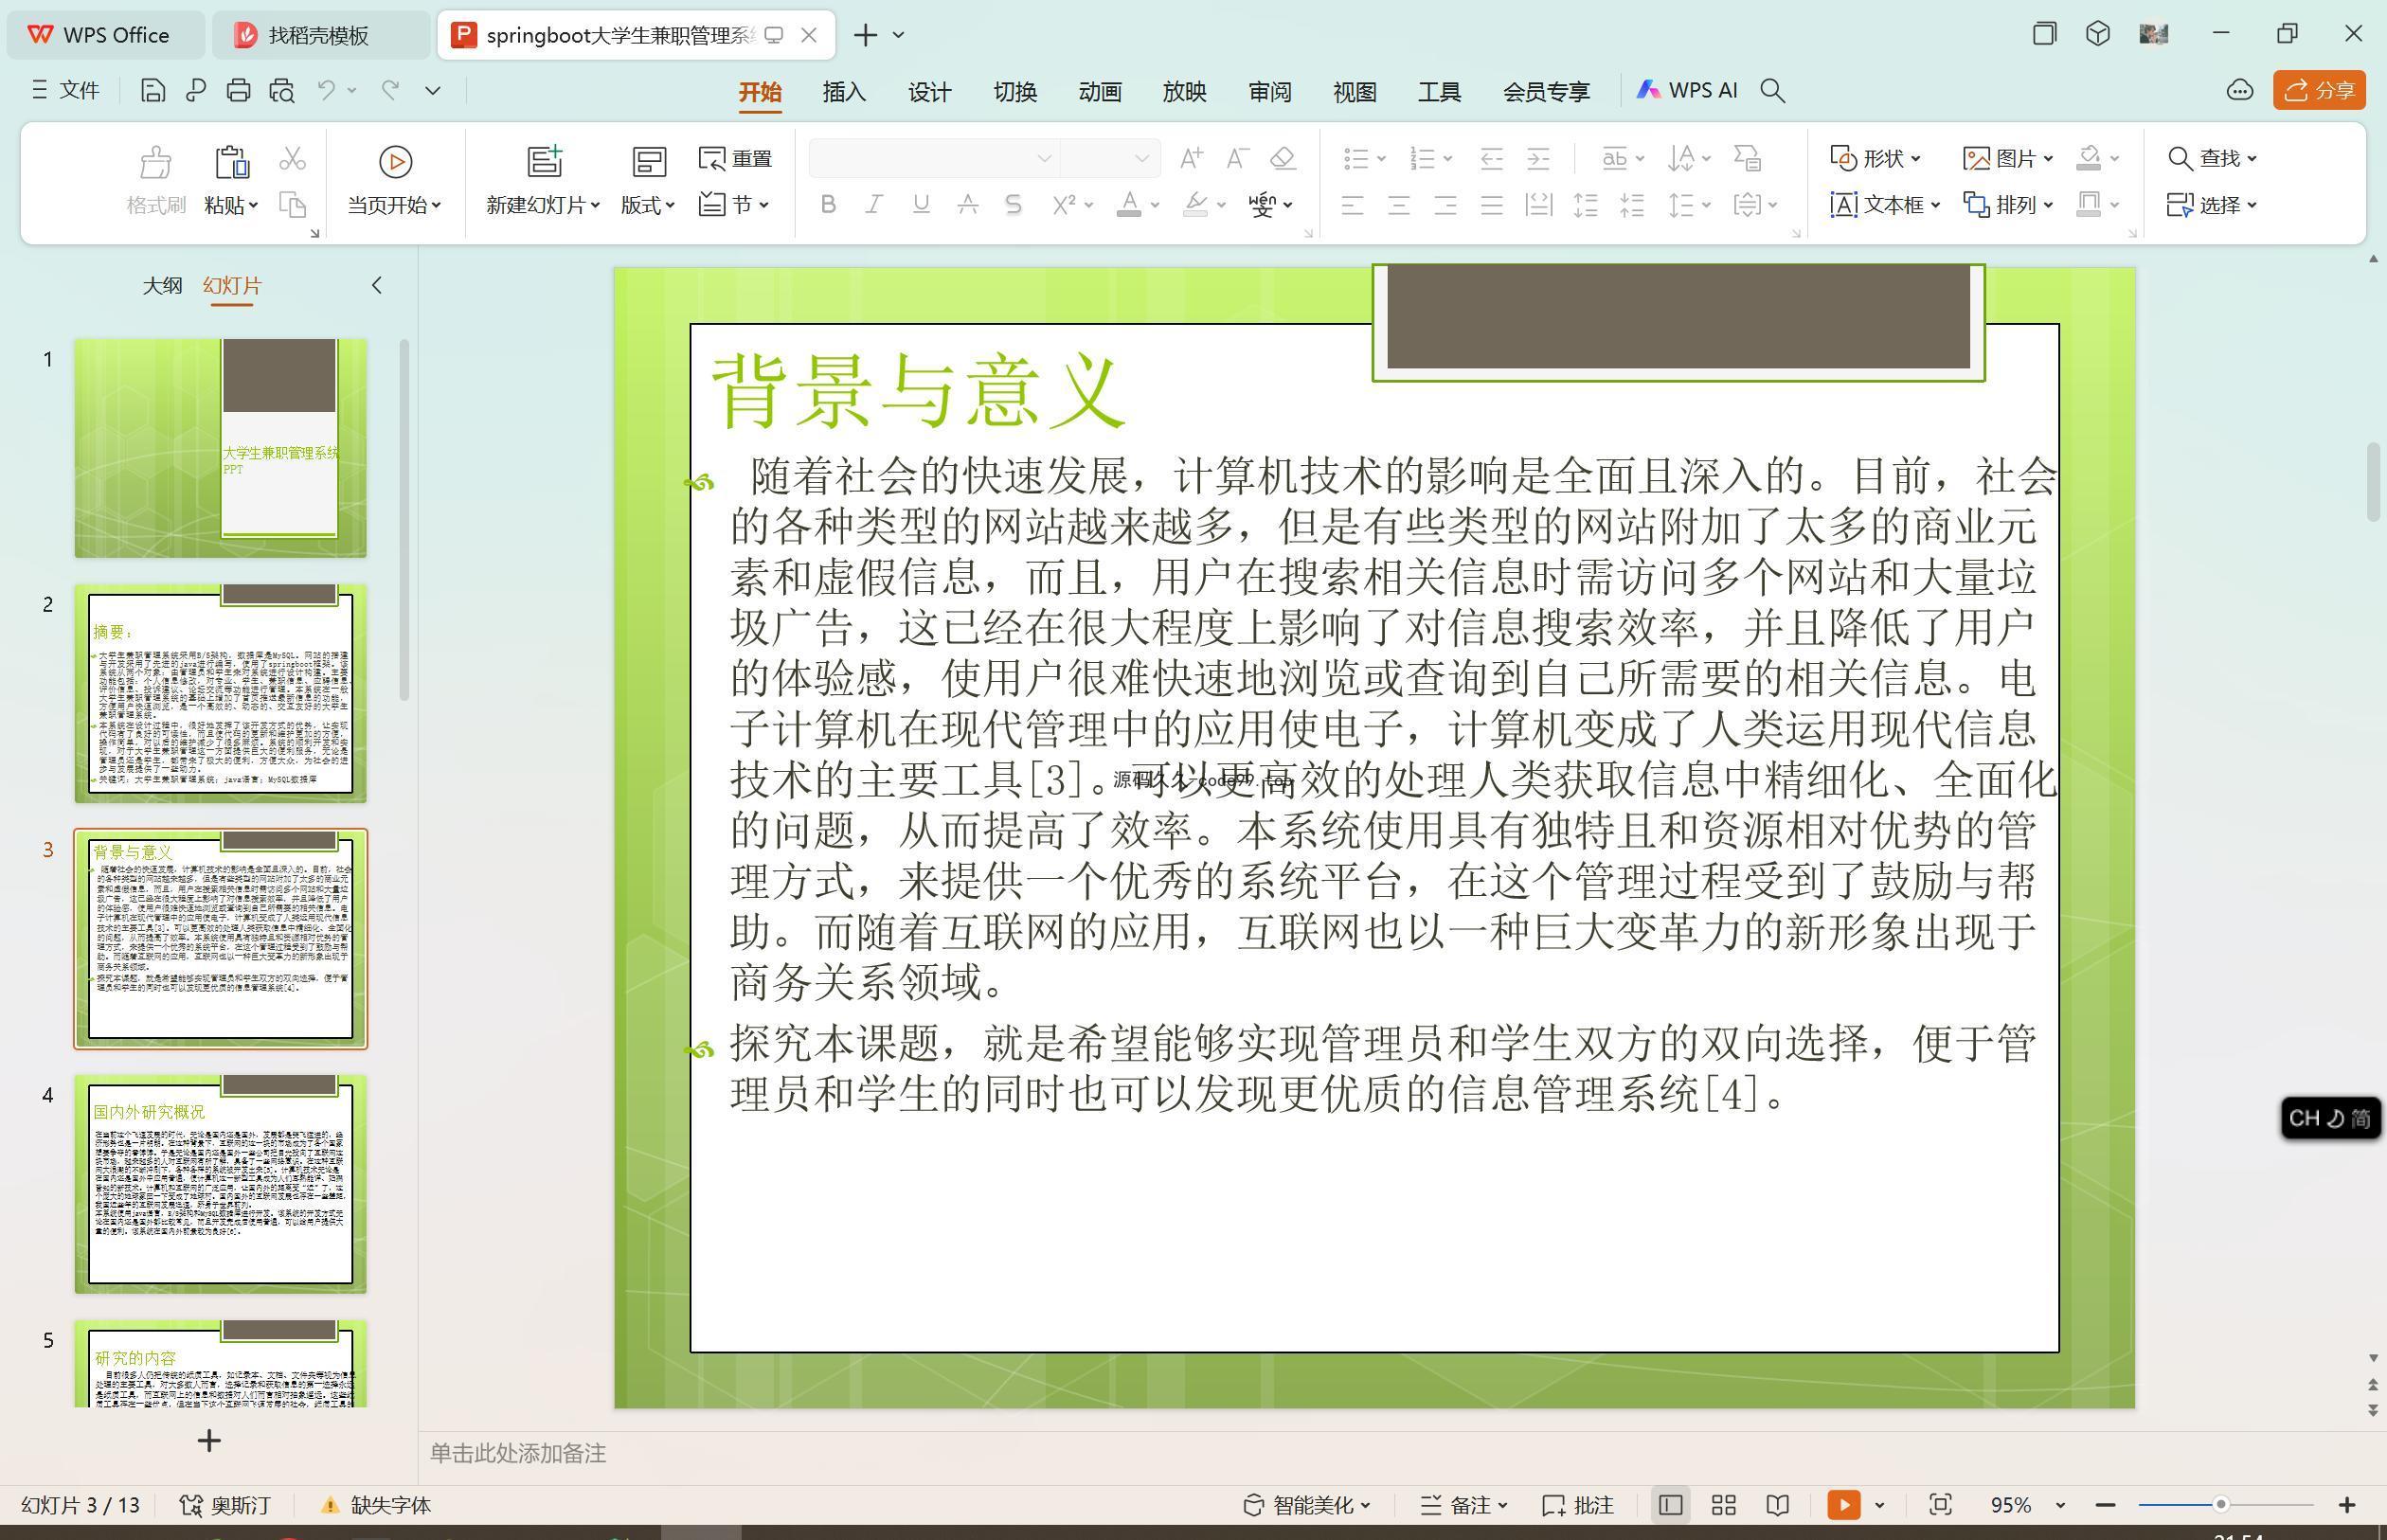Toggle normal view button in status bar
Viewport: 2387px width, 1540px height.
1669,1505
